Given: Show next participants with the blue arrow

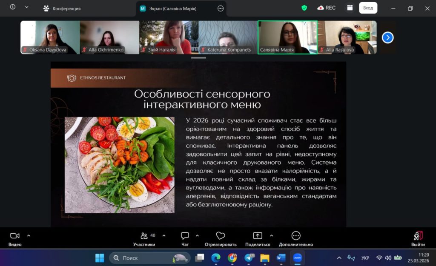Looking at the screenshot, I should click(387, 37).
